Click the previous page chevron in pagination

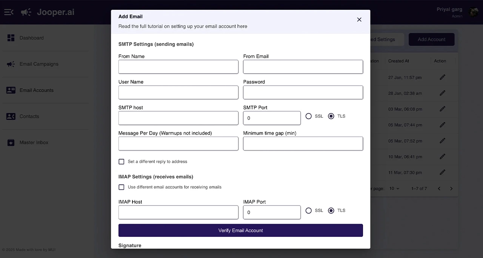(x=439, y=189)
